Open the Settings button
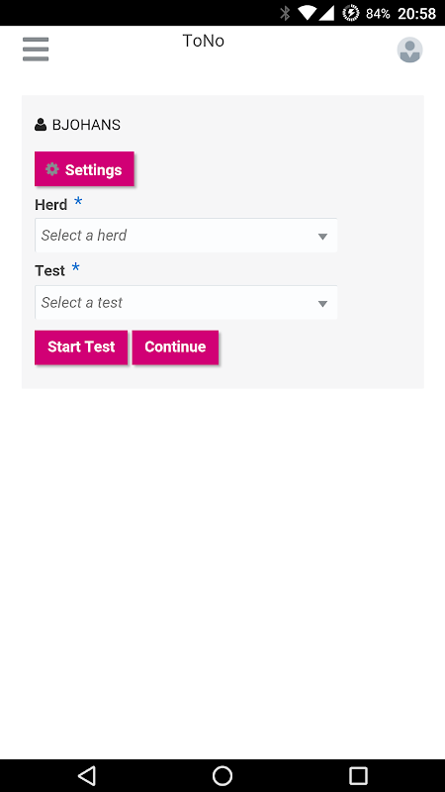This screenshot has height=792, width=445. point(84,169)
